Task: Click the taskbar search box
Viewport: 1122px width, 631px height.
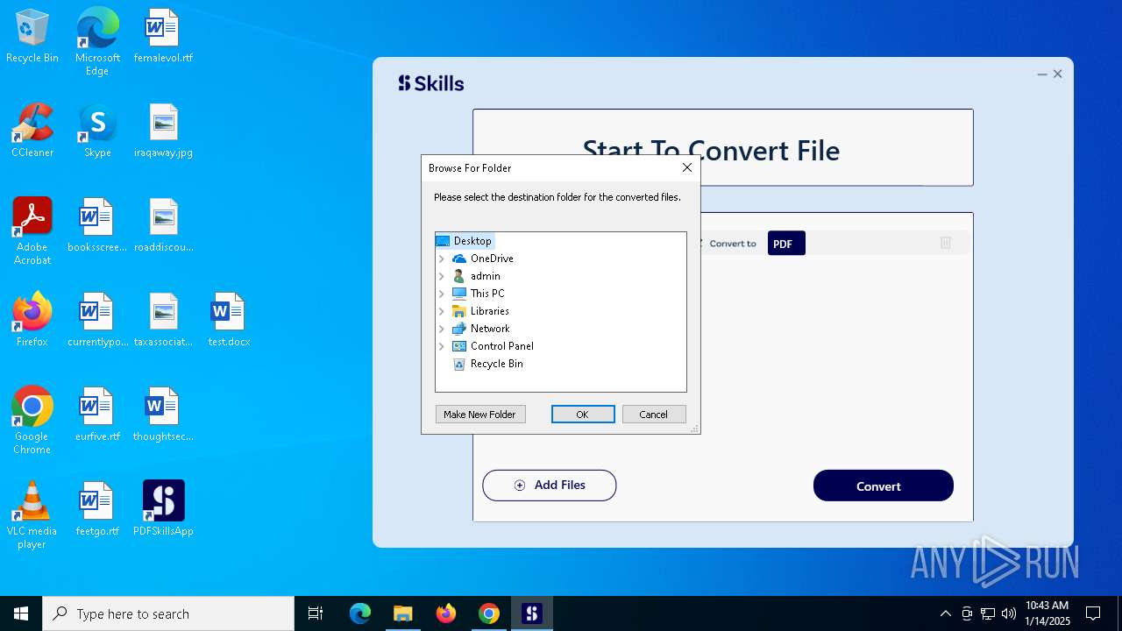Action: click(168, 613)
